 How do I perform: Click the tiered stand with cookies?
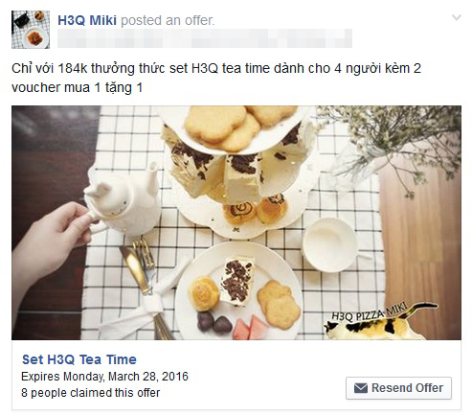pos(239,171)
